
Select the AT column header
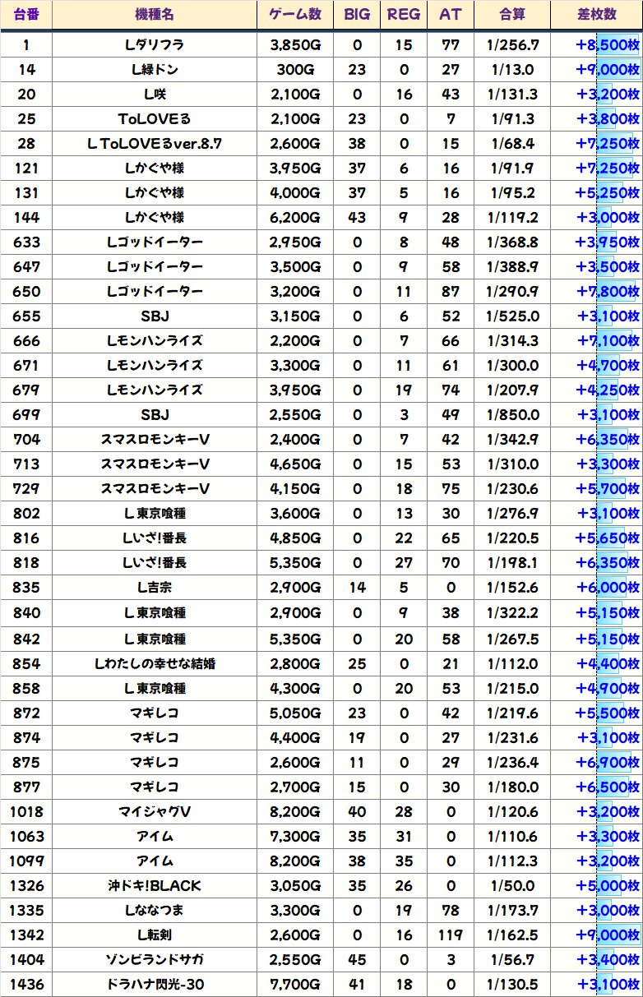[x=451, y=15]
